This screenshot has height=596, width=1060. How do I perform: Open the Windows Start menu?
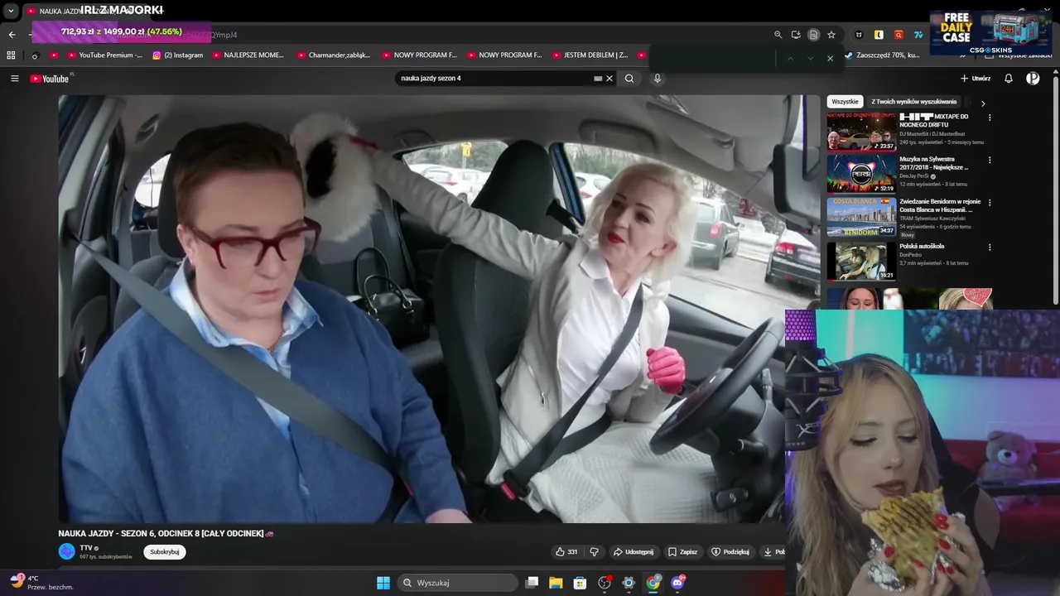(x=383, y=583)
